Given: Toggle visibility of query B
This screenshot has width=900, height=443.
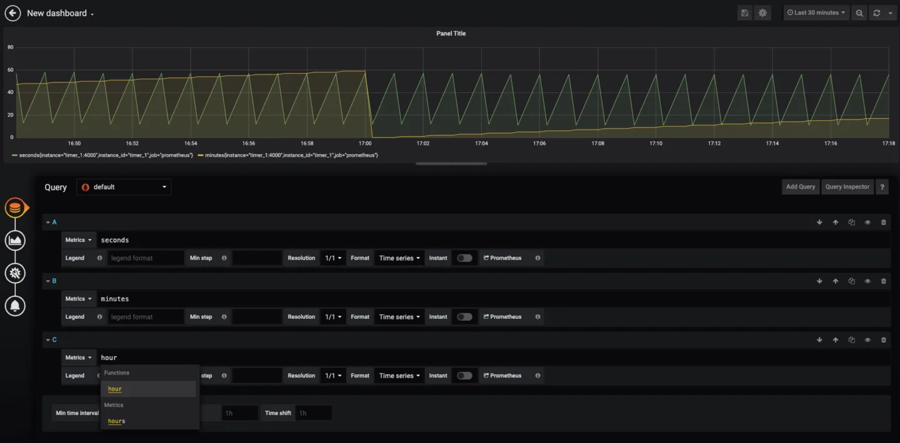Looking at the screenshot, I should coord(867,281).
